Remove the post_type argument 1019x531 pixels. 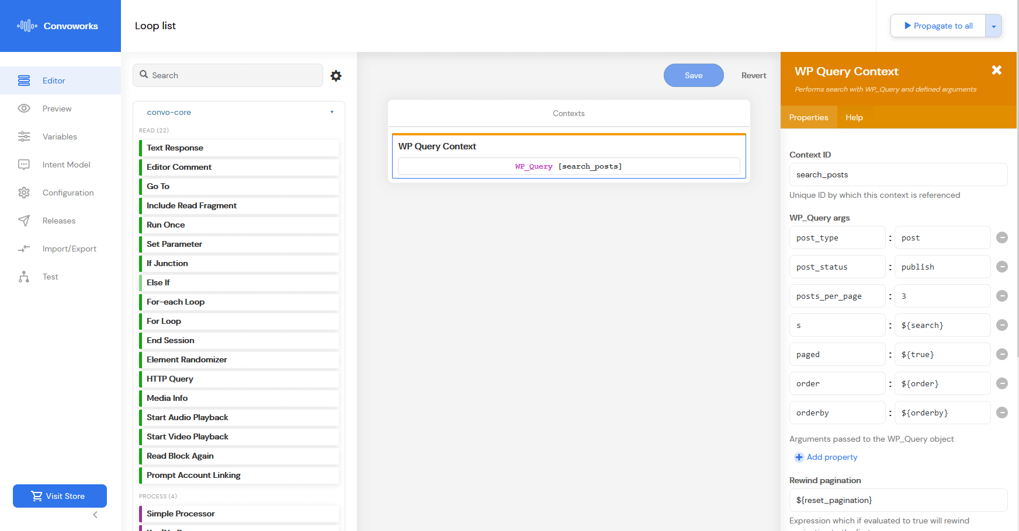pos(1002,237)
